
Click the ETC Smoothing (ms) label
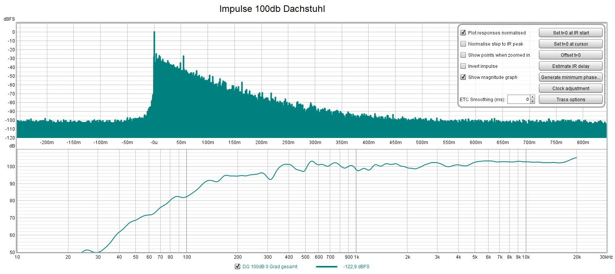(482, 99)
